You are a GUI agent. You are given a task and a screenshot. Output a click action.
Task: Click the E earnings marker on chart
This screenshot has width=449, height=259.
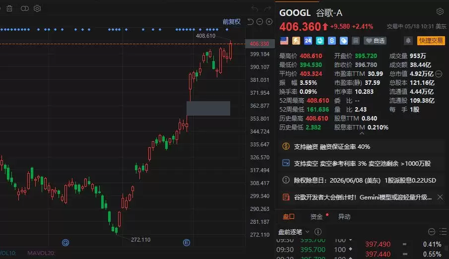point(187,243)
